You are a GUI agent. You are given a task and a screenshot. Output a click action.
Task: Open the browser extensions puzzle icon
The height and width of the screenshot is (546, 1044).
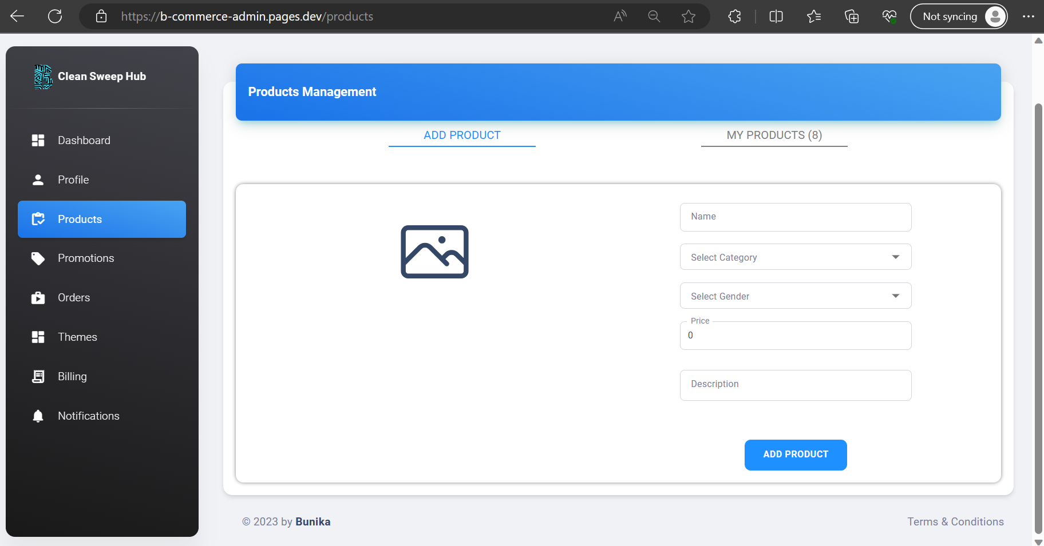coord(734,17)
